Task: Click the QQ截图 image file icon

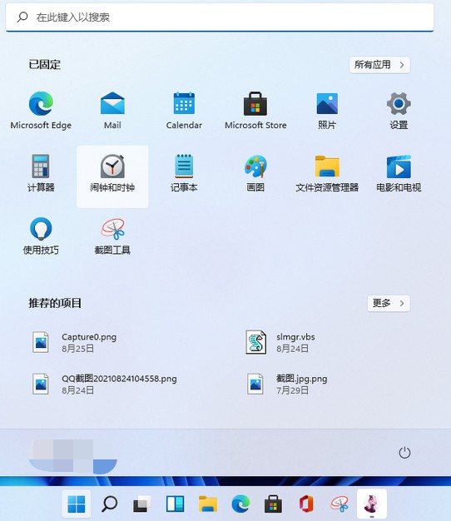Action: [41, 384]
